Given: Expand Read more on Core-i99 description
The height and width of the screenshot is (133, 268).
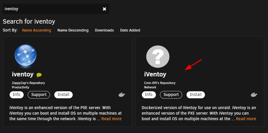Looking at the screenshot, I should pos(246,119).
